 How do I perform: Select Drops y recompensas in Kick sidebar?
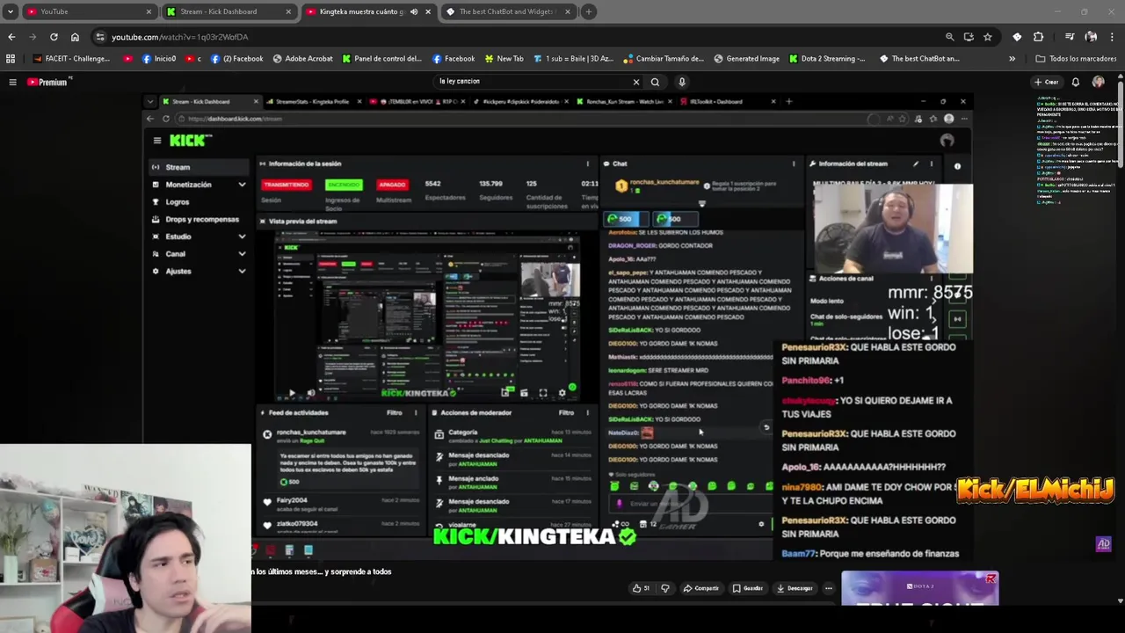tap(198, 220)
